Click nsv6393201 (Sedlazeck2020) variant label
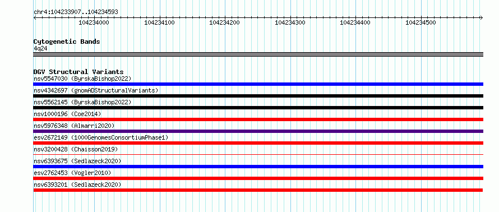The image size is (499, 212). point(77,185)
